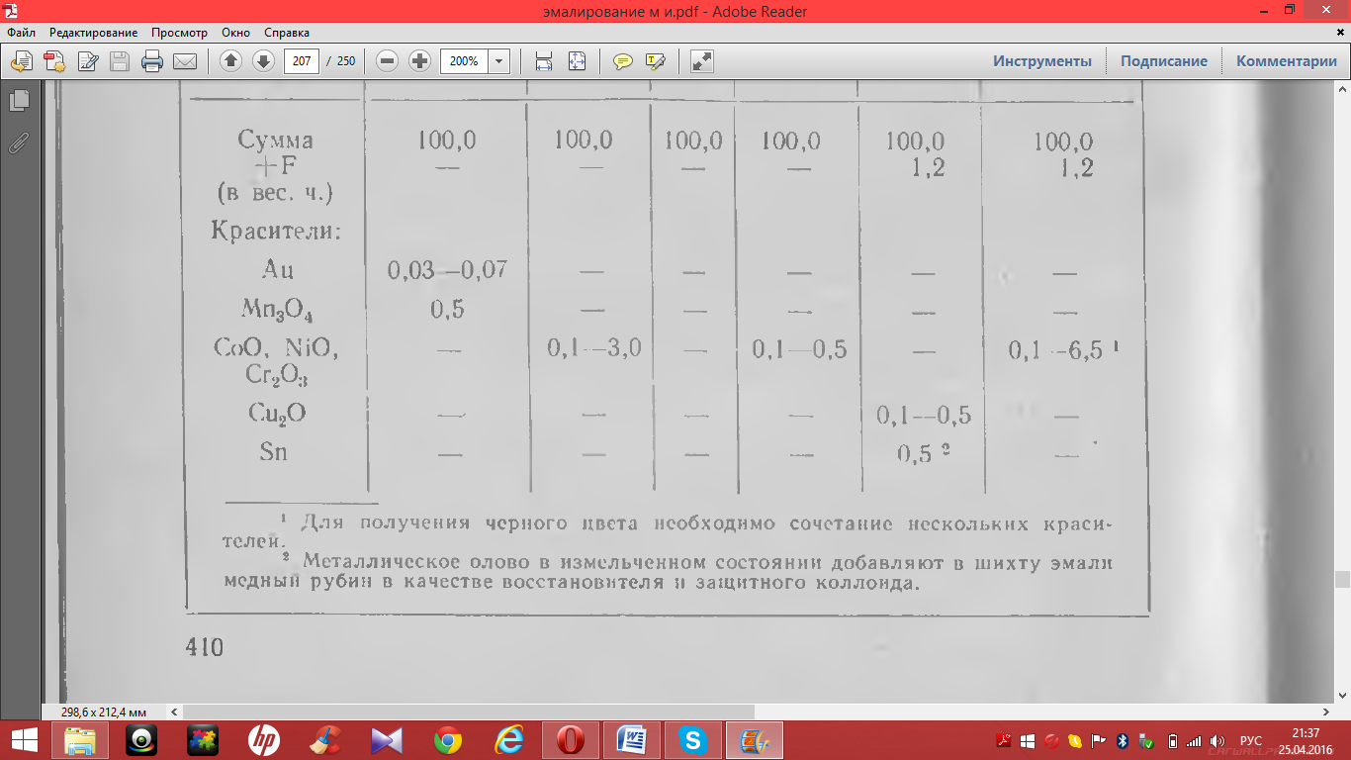Click the horizontal scrollbar left arrow
This screenshot has height=760, width=1351.
[176, 712]
